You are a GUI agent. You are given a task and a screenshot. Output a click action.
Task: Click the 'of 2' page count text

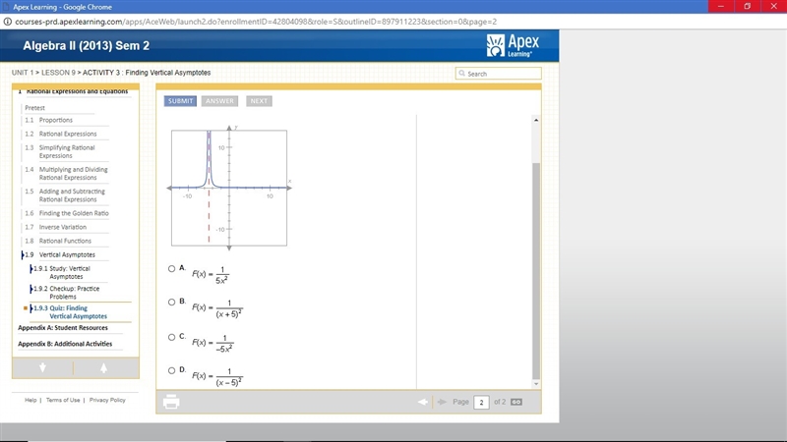click(x=500, y=402)
